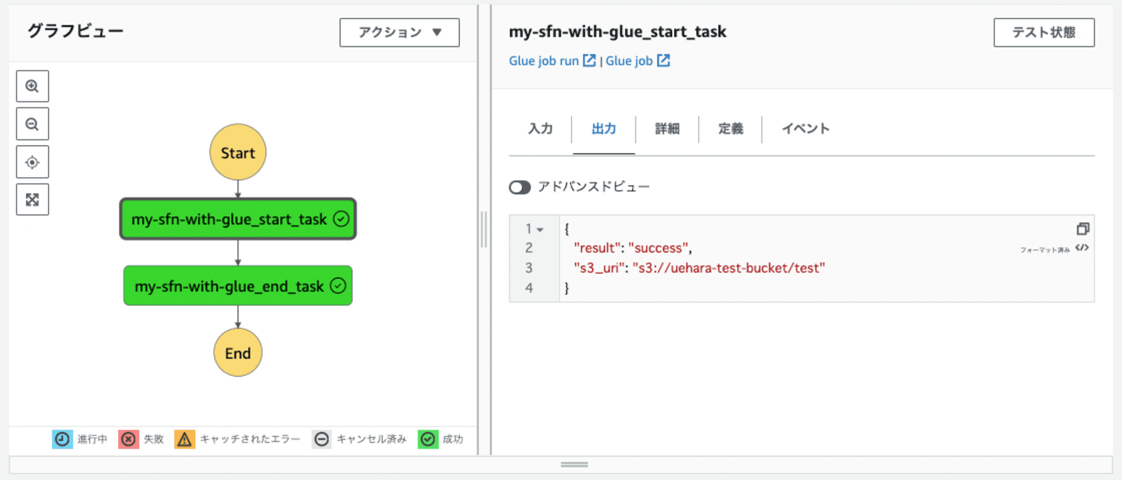
Task: Switch to the 入力 tab
Action: pyautogui.click(x=540, y=129)
